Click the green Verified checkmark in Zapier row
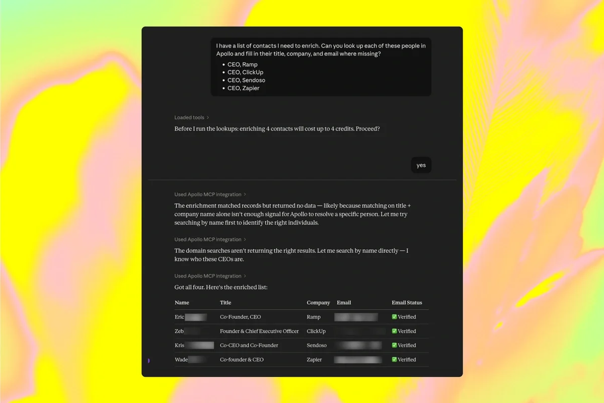 [395, 360]
